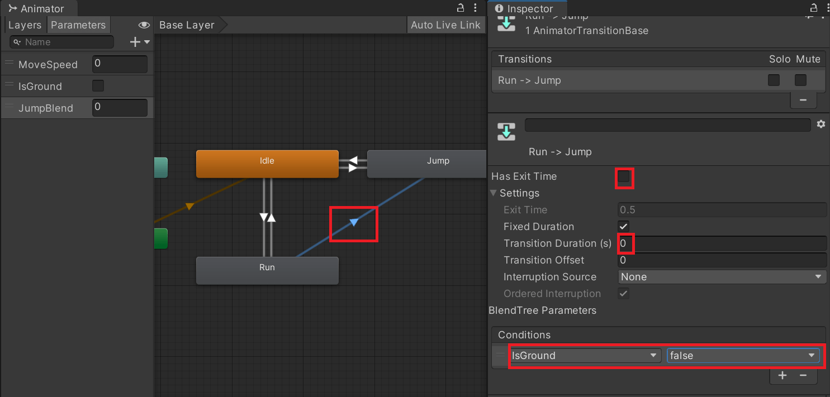
Task: Open the IsGround condition parameter dropdown
Action: point(585,356)
